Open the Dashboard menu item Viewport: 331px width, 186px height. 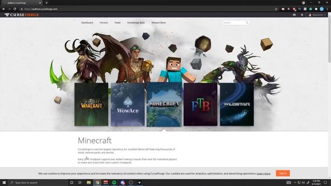click(87, 23)
